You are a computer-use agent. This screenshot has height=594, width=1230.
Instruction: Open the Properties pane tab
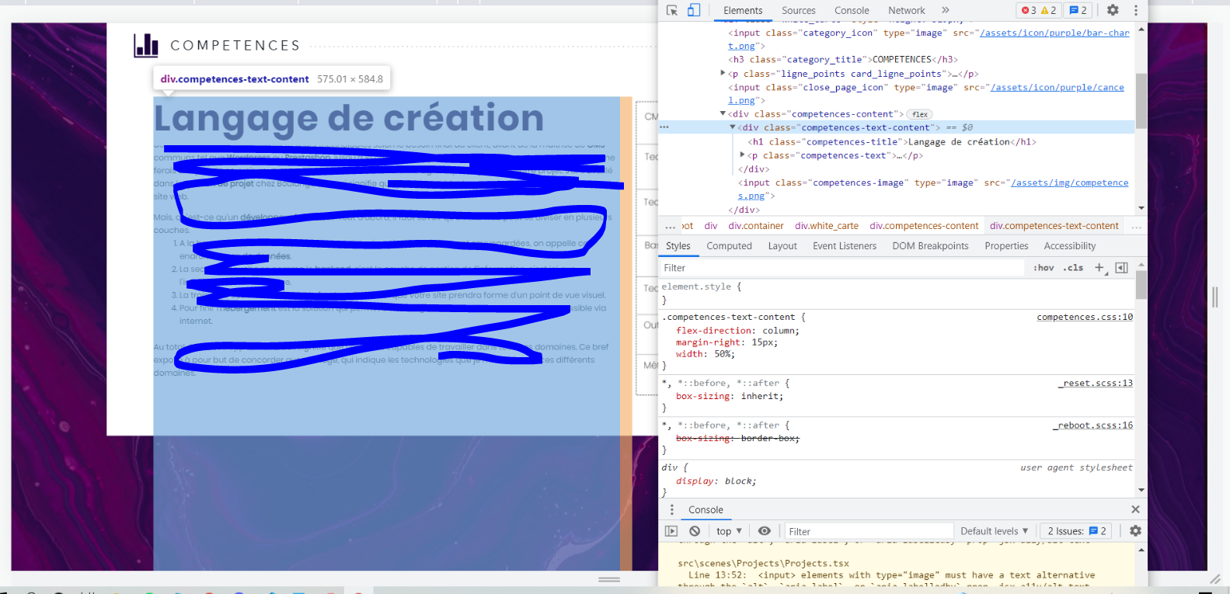pyautogui.click(x=1006, y=246)
